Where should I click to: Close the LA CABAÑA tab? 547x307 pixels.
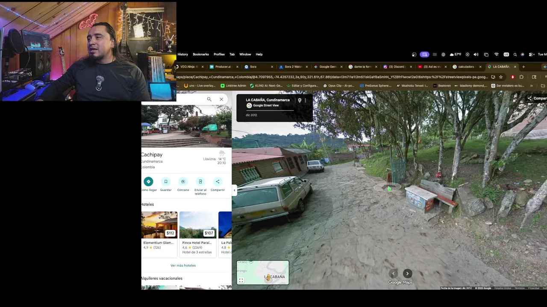[x=515, y=67]
